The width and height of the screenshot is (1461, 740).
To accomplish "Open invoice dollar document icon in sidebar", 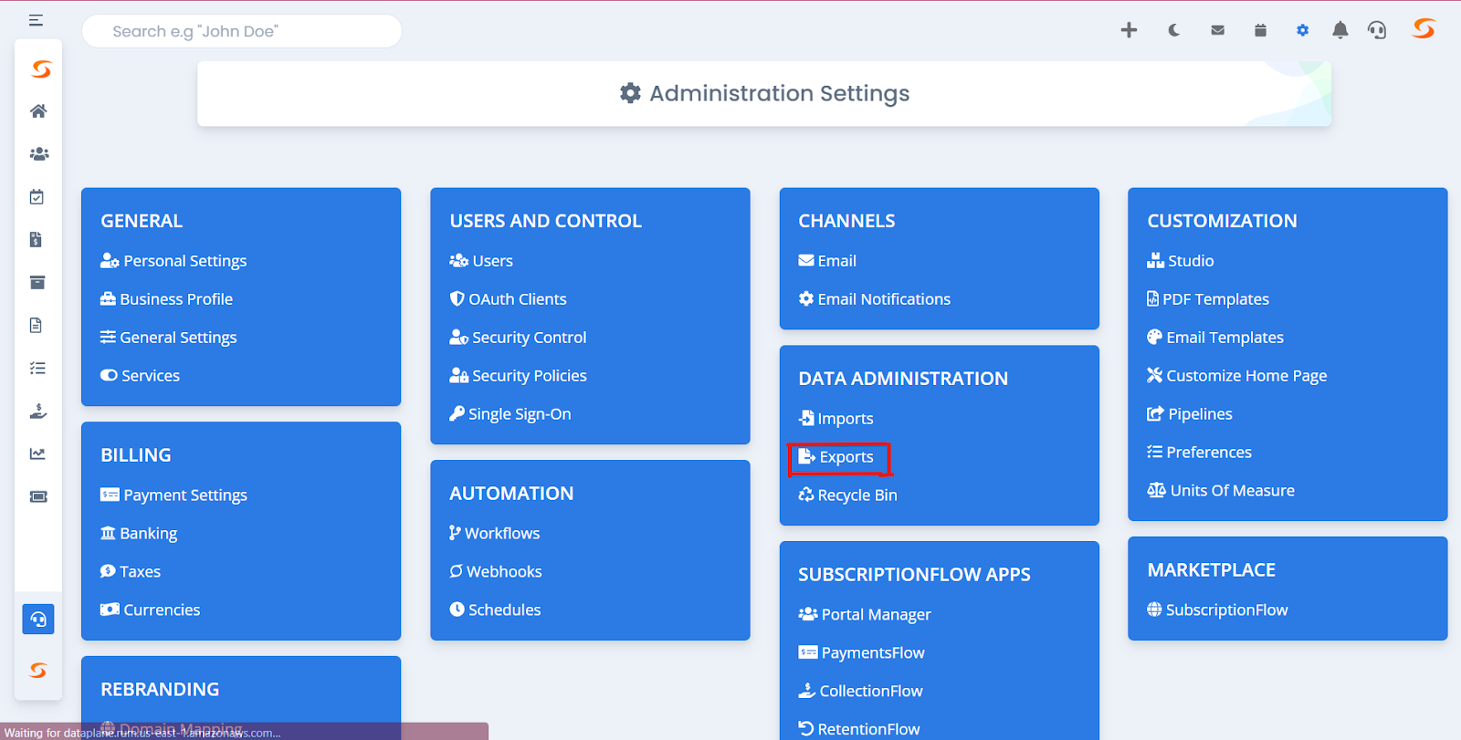I will (37, 240).
